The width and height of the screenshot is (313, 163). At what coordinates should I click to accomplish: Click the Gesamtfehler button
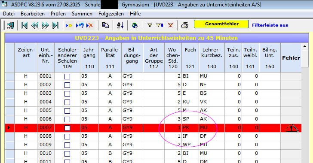(221, 24)
